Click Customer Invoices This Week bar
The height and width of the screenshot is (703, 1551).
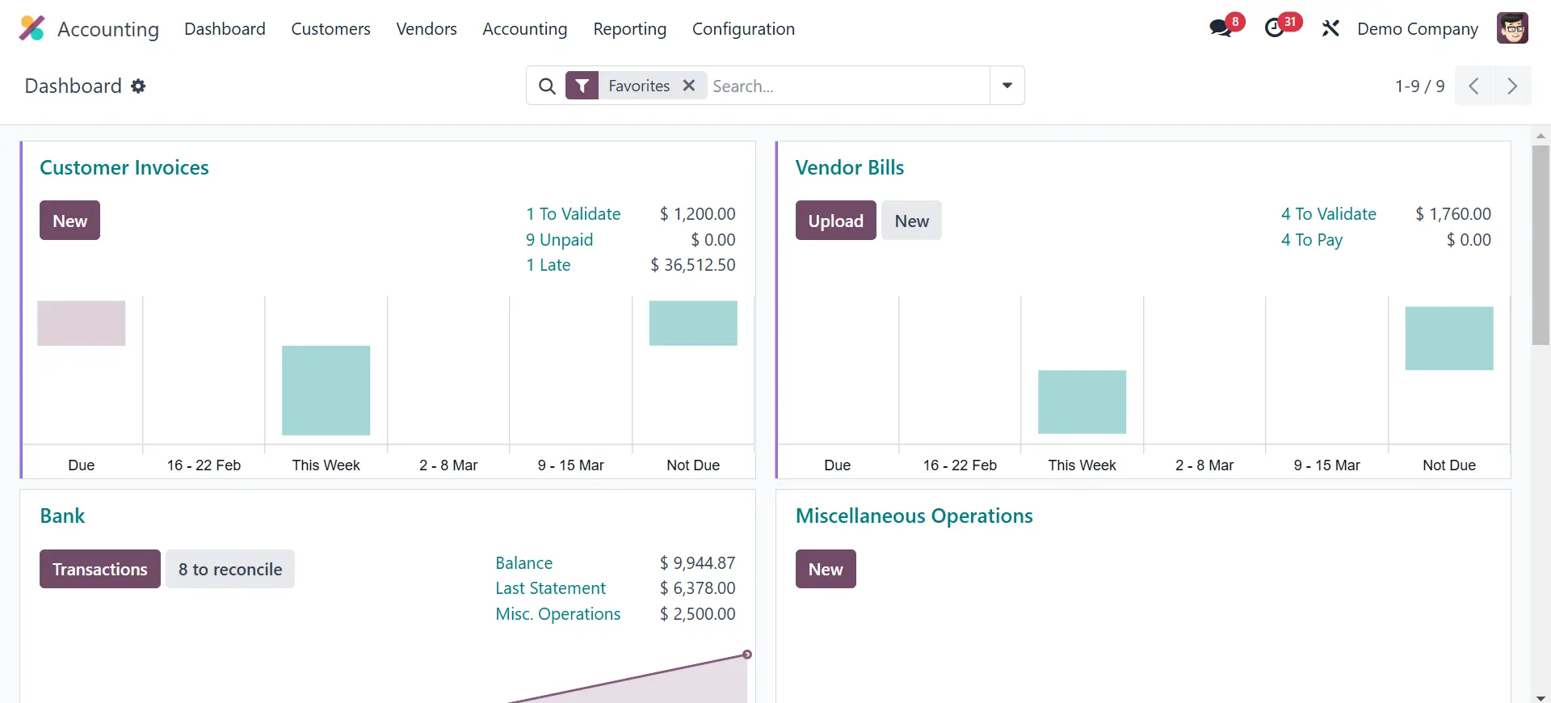click(x=326, y=390)
